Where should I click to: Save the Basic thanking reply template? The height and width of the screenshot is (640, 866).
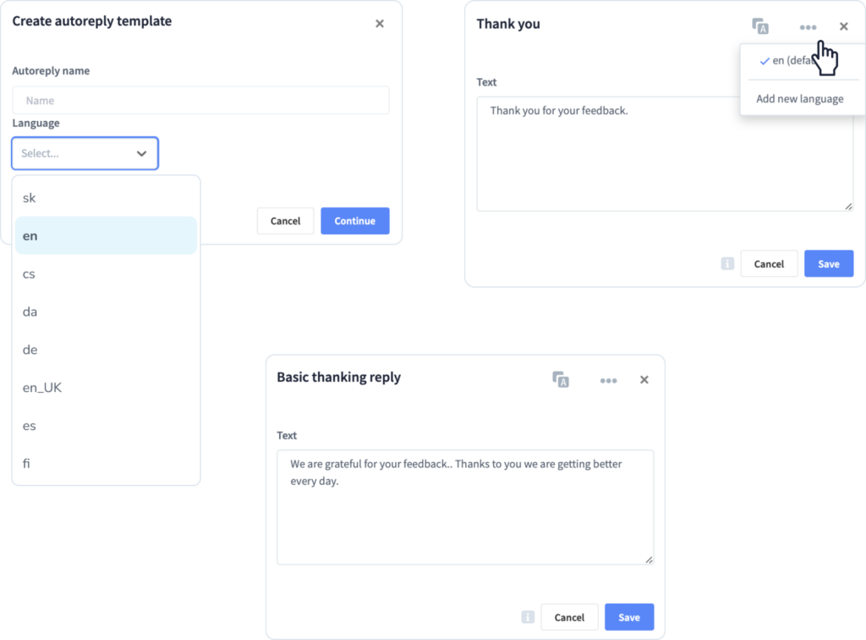click(x=629, y=617)
